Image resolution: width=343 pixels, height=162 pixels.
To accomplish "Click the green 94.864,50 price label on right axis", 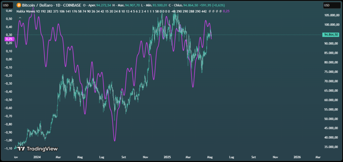I will (331, 34).
